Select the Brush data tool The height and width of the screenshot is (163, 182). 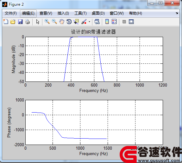point(84,22)
